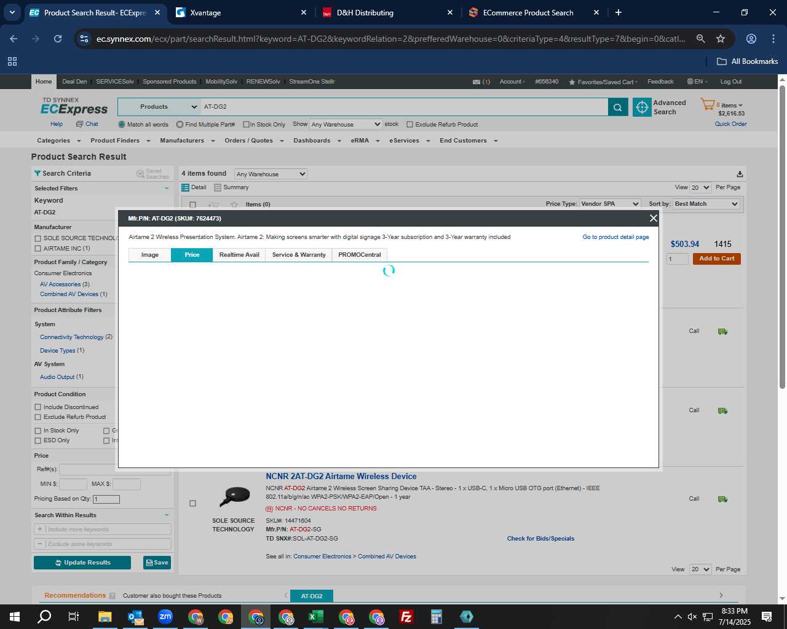Click truck icon in NCNR 2AT-DG2 row
This screenshot has height=629, width=787.
point(722,499)
